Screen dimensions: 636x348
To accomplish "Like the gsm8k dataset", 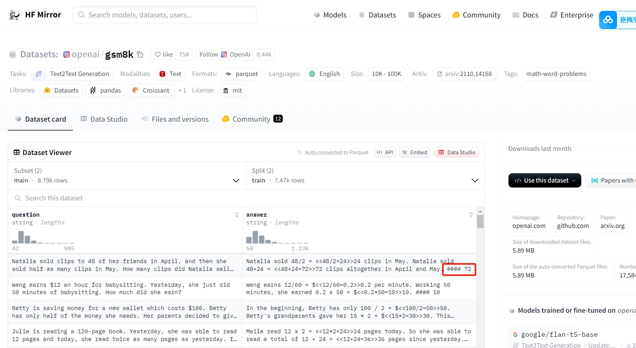I will (x=164, y=55).
